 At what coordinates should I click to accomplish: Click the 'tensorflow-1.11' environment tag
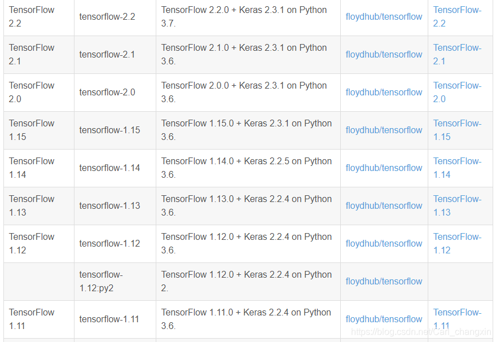tap(109, 319)
